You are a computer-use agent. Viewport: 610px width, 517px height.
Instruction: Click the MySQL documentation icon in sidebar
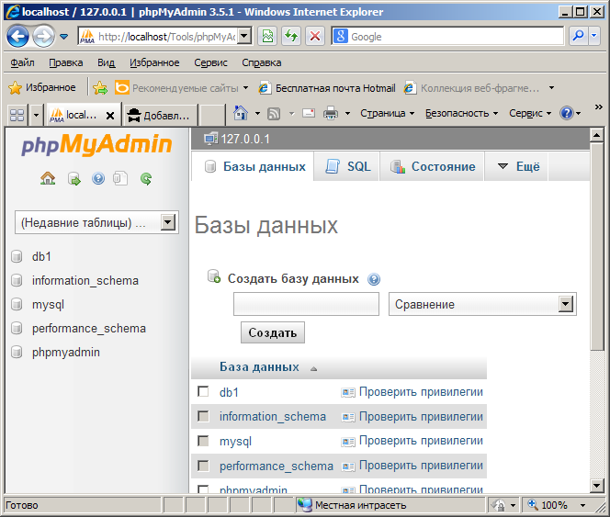click(120, 178)
